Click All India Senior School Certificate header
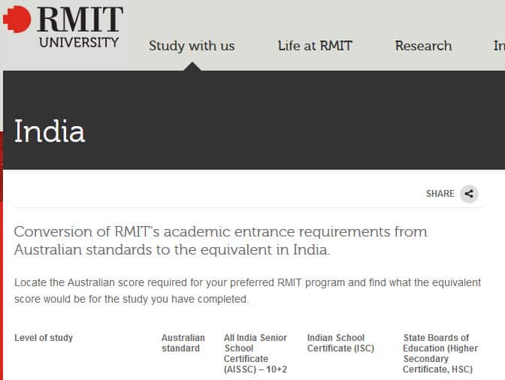505x380 pixels. (256, 353)
